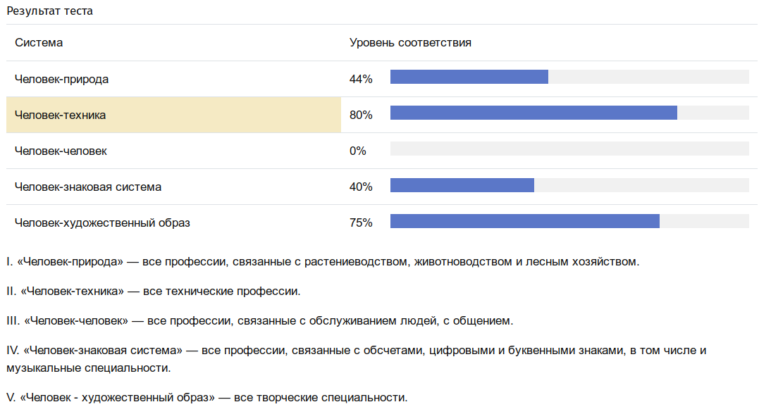Click description II about technical professions

[x=154, y=291]
